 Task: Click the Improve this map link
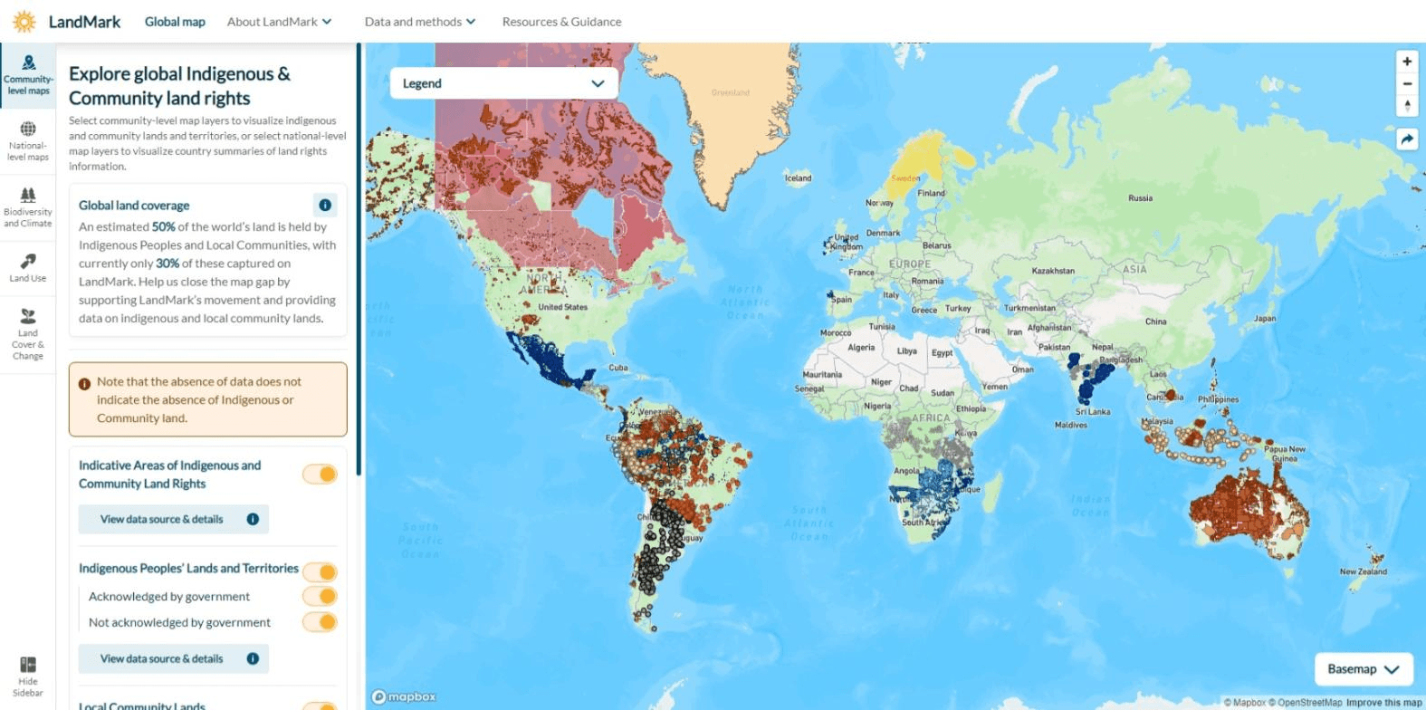point(1383,703)
